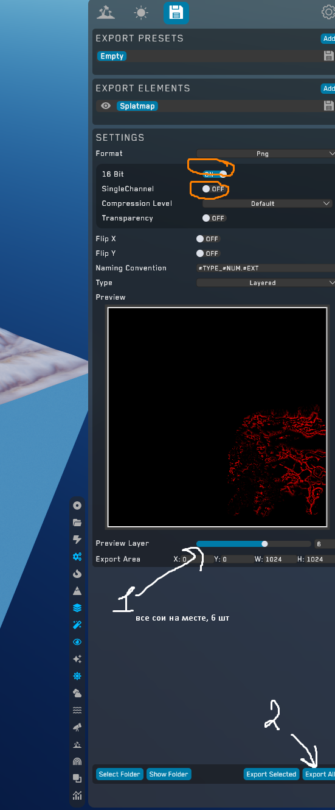Click the clouds sidebar icon
Image resolution: width=335 pixels, height=810 pixels.
click(77, 693)
